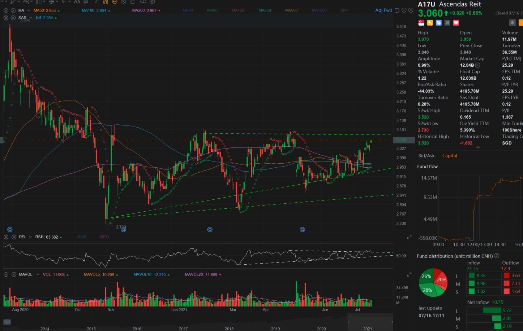This screenshot has height=331, width=523.
Task: Click the Aug 2020 event marker
Action: 10,229
